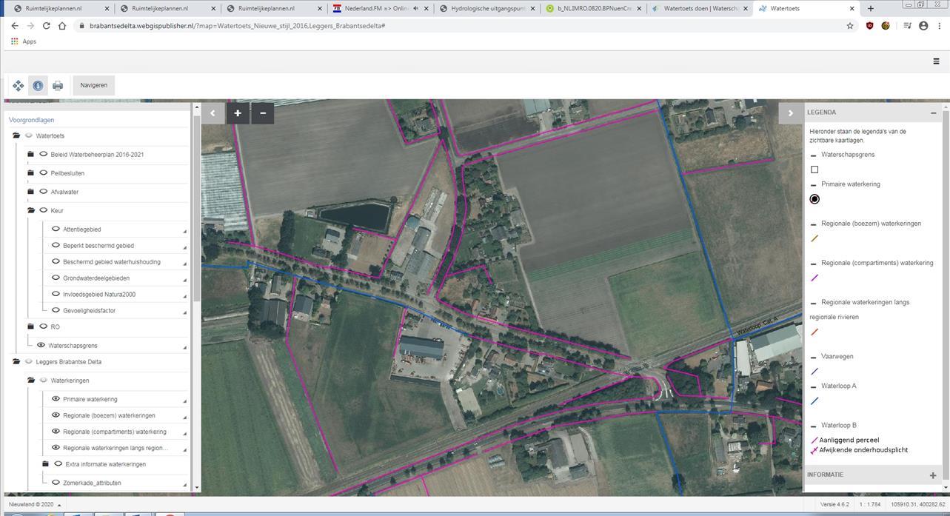Hide Regionale (boezem) waterkeringen layer
Screen dimensions: 950x516
[56, 415]
